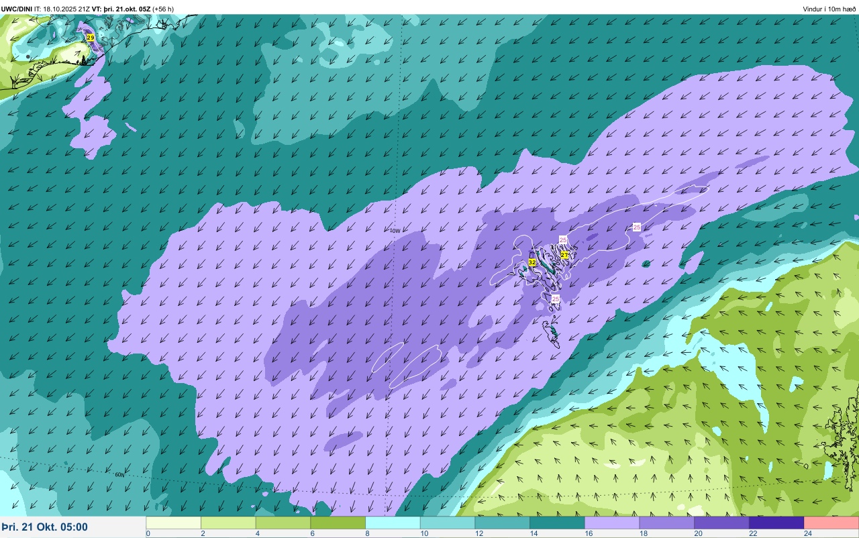This screenshot has width=859, height=538.
Task: Click the light green 2–4 legend swatch
Action: pyautogui.click(x=229, y=523)
